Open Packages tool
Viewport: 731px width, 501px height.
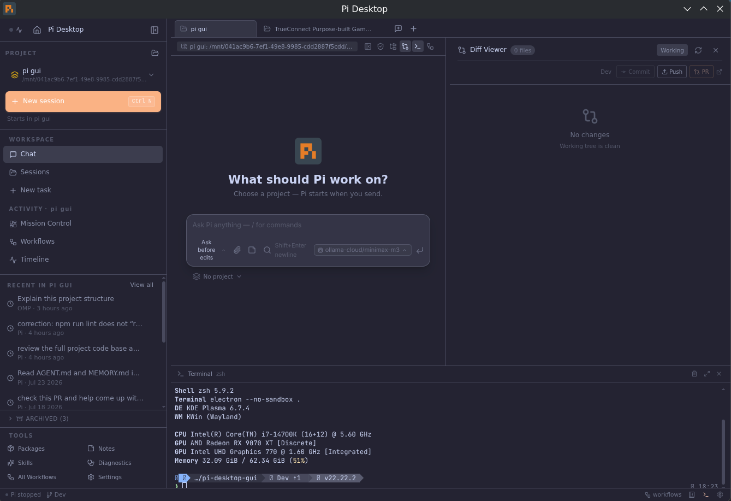coord(27,449)
